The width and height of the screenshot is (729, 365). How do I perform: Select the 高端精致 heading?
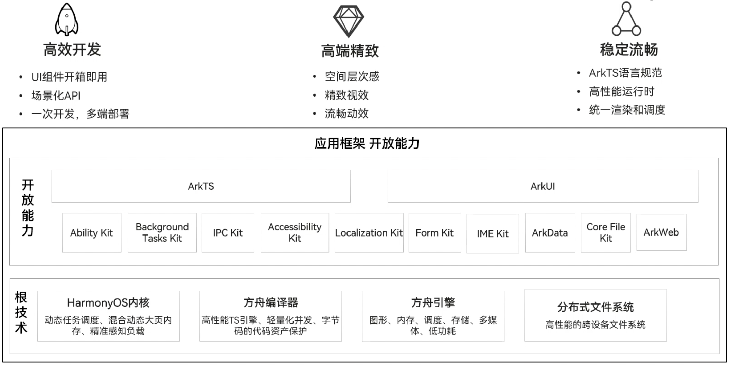point(350,51)
